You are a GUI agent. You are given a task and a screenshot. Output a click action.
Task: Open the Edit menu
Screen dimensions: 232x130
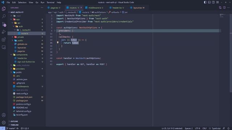[14, 3]
